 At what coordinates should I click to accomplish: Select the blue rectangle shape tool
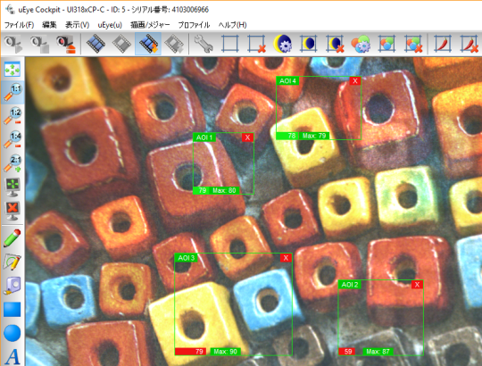pyautogui.click(x=12, y=309)
